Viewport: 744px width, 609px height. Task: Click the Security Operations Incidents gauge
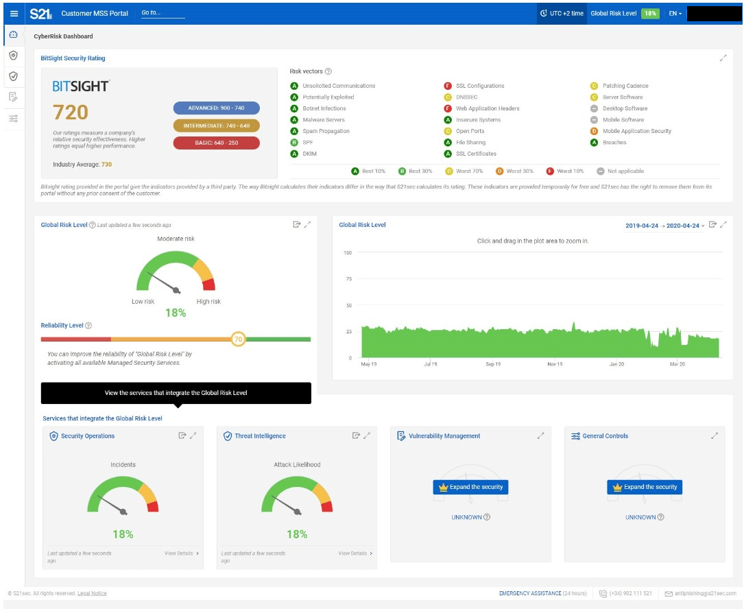123,494
